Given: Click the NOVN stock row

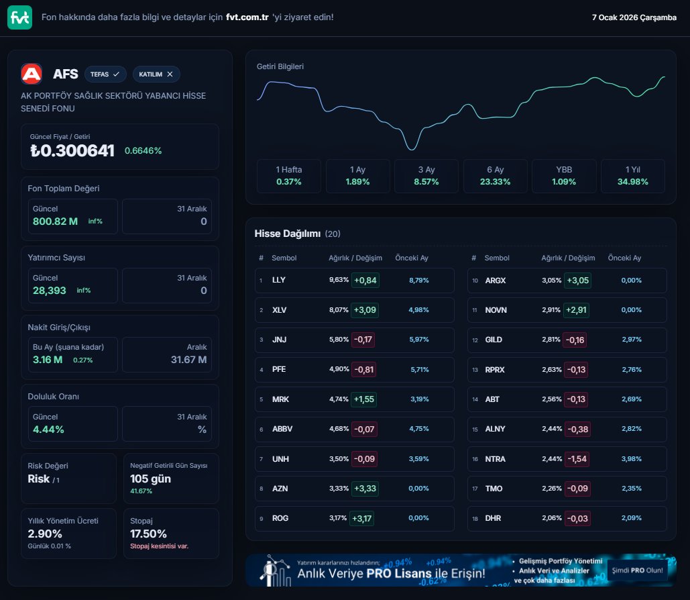Looking at the screenshot, I should tap(567, 310).
